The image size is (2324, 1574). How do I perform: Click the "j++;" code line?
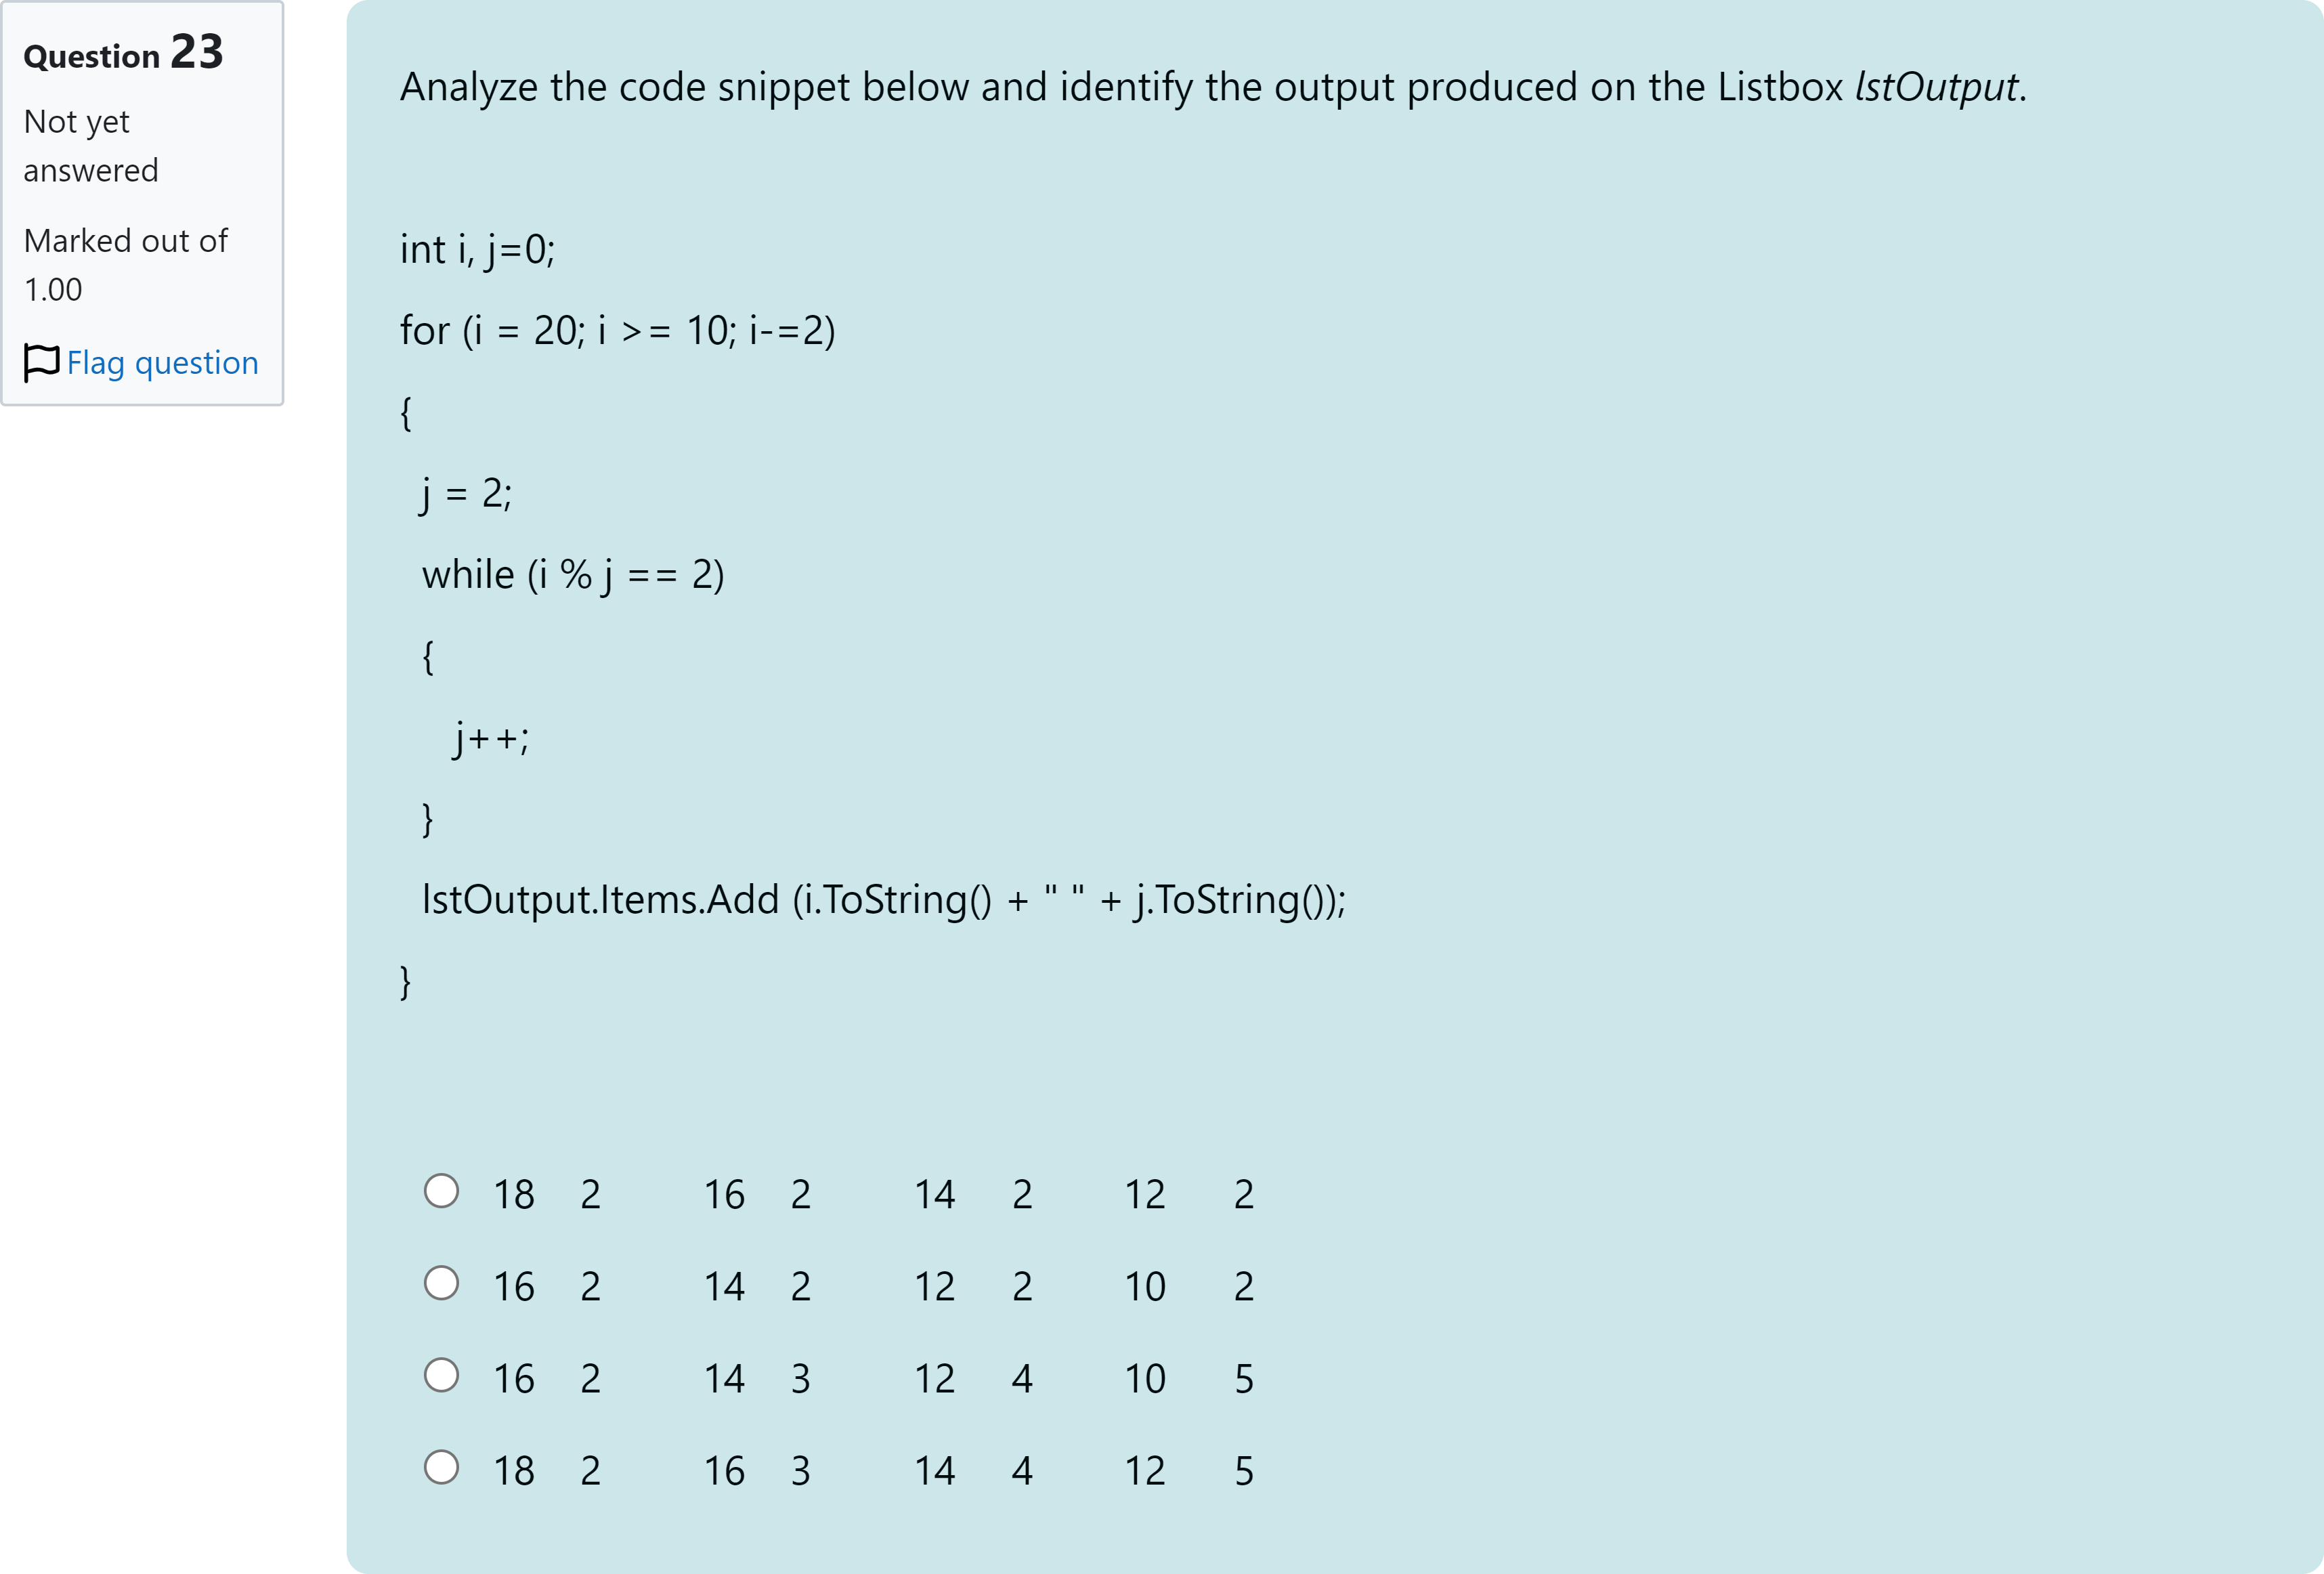coord(491,738)
